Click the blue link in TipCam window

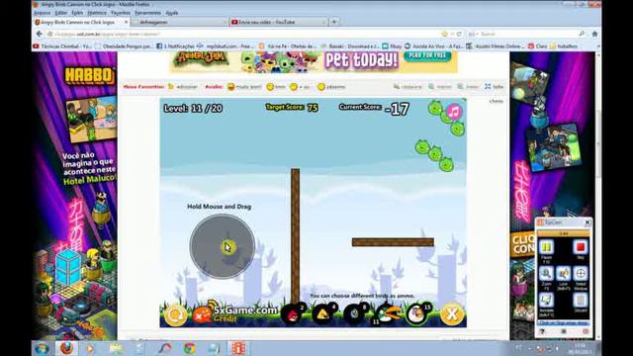tap(563, 323)
